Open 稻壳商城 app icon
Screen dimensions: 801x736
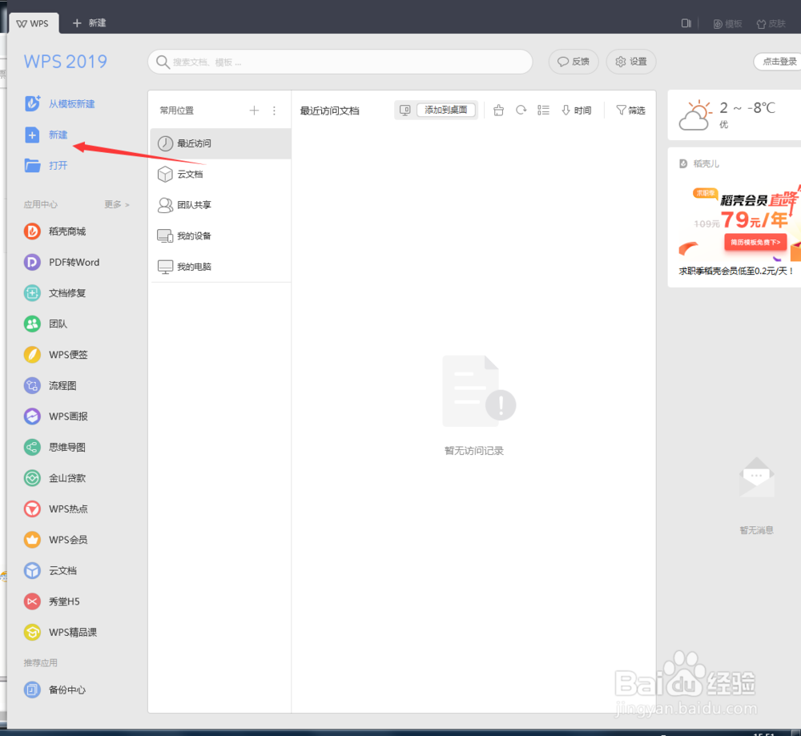click(32, 231)
